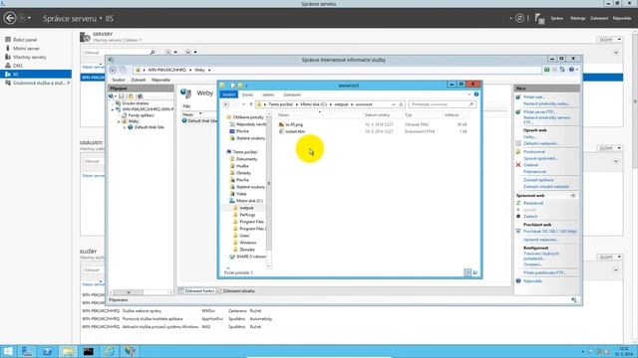638x358 pixels.
Task: Refresh Server Manager using the header refresh icon
Action: point(519,18)
